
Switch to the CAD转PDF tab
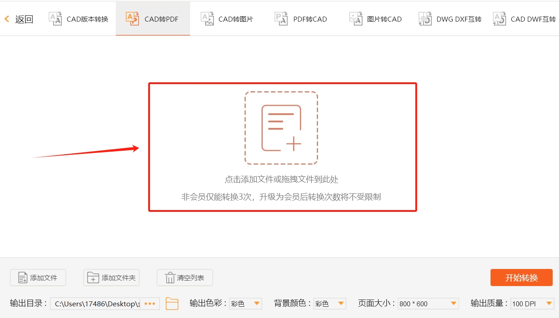(x=152, y=18)
